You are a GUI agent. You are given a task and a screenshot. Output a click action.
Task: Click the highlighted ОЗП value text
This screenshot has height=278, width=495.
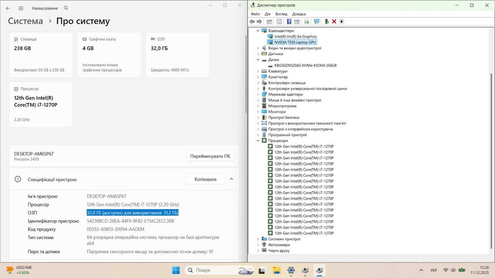tap(133, 213)
